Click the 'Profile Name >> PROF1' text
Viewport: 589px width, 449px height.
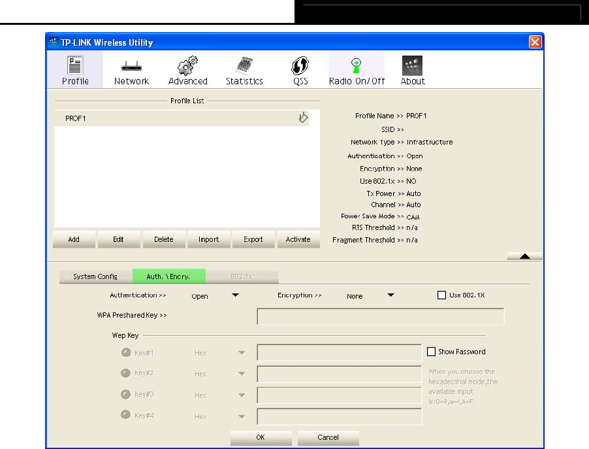tap(390, 116)
